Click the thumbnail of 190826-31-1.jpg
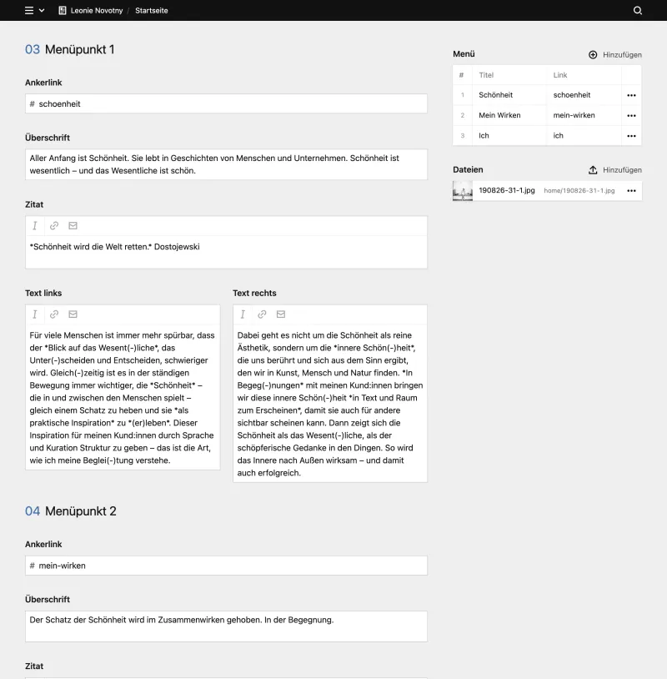The image size is (667, 679). 463,191
